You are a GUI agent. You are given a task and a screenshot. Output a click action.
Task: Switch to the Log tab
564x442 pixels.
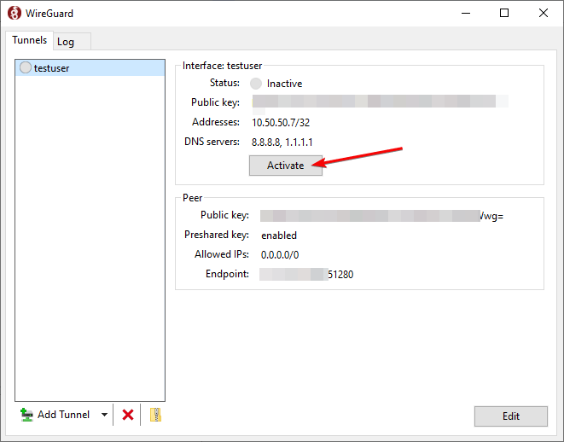pyautogui.click(x=66, y=42)
